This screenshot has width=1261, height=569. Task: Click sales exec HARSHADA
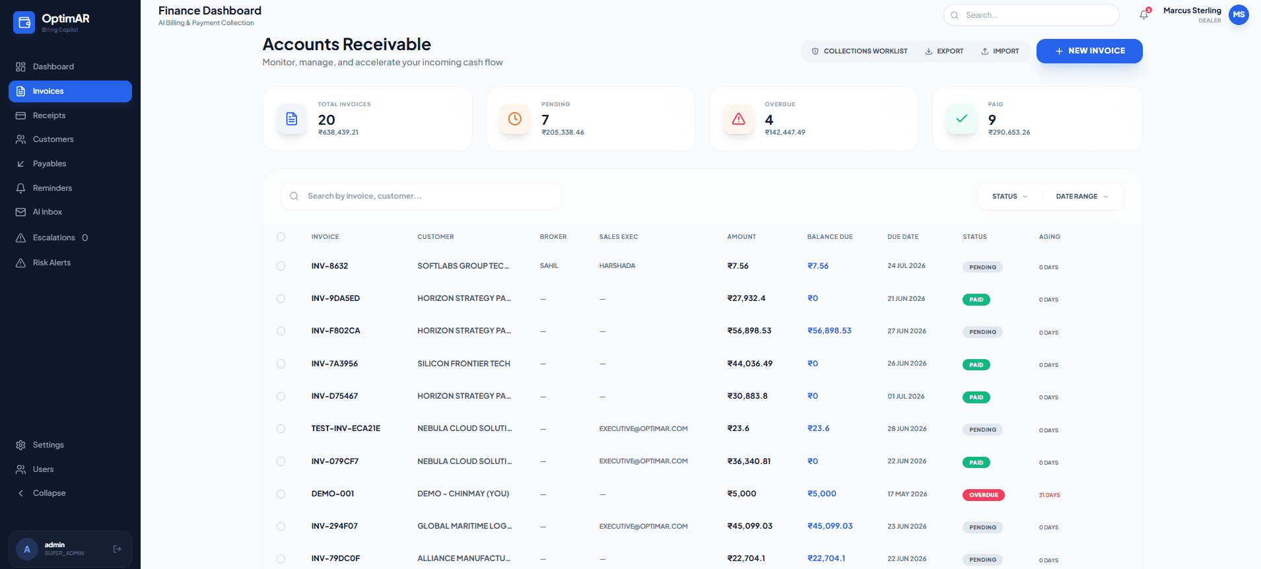click(617, 266)
